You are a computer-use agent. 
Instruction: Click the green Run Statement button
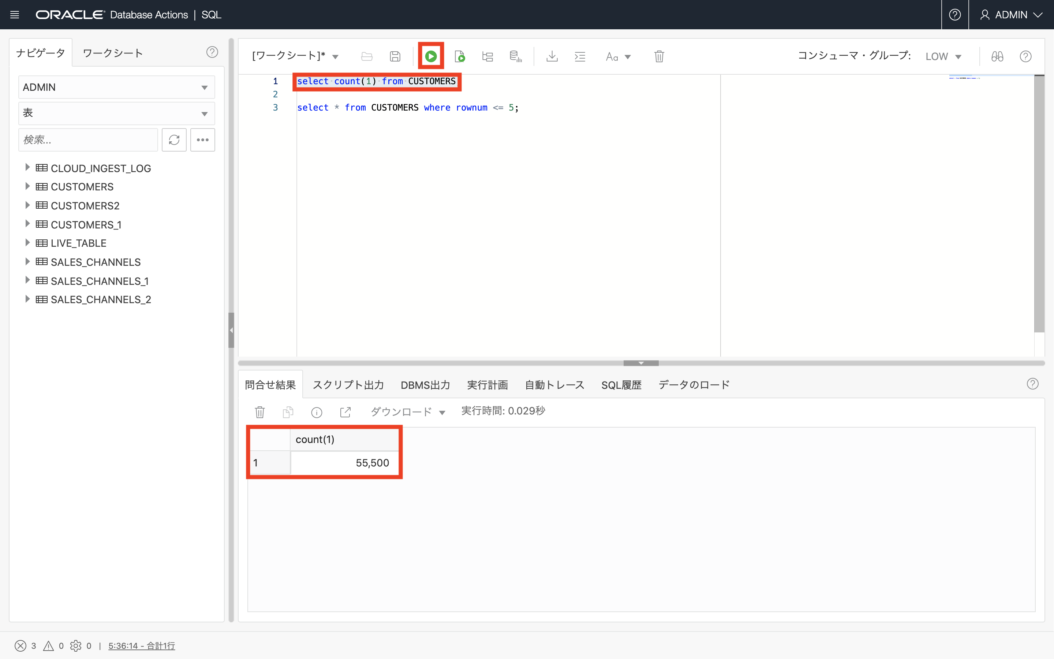point(431,56)
